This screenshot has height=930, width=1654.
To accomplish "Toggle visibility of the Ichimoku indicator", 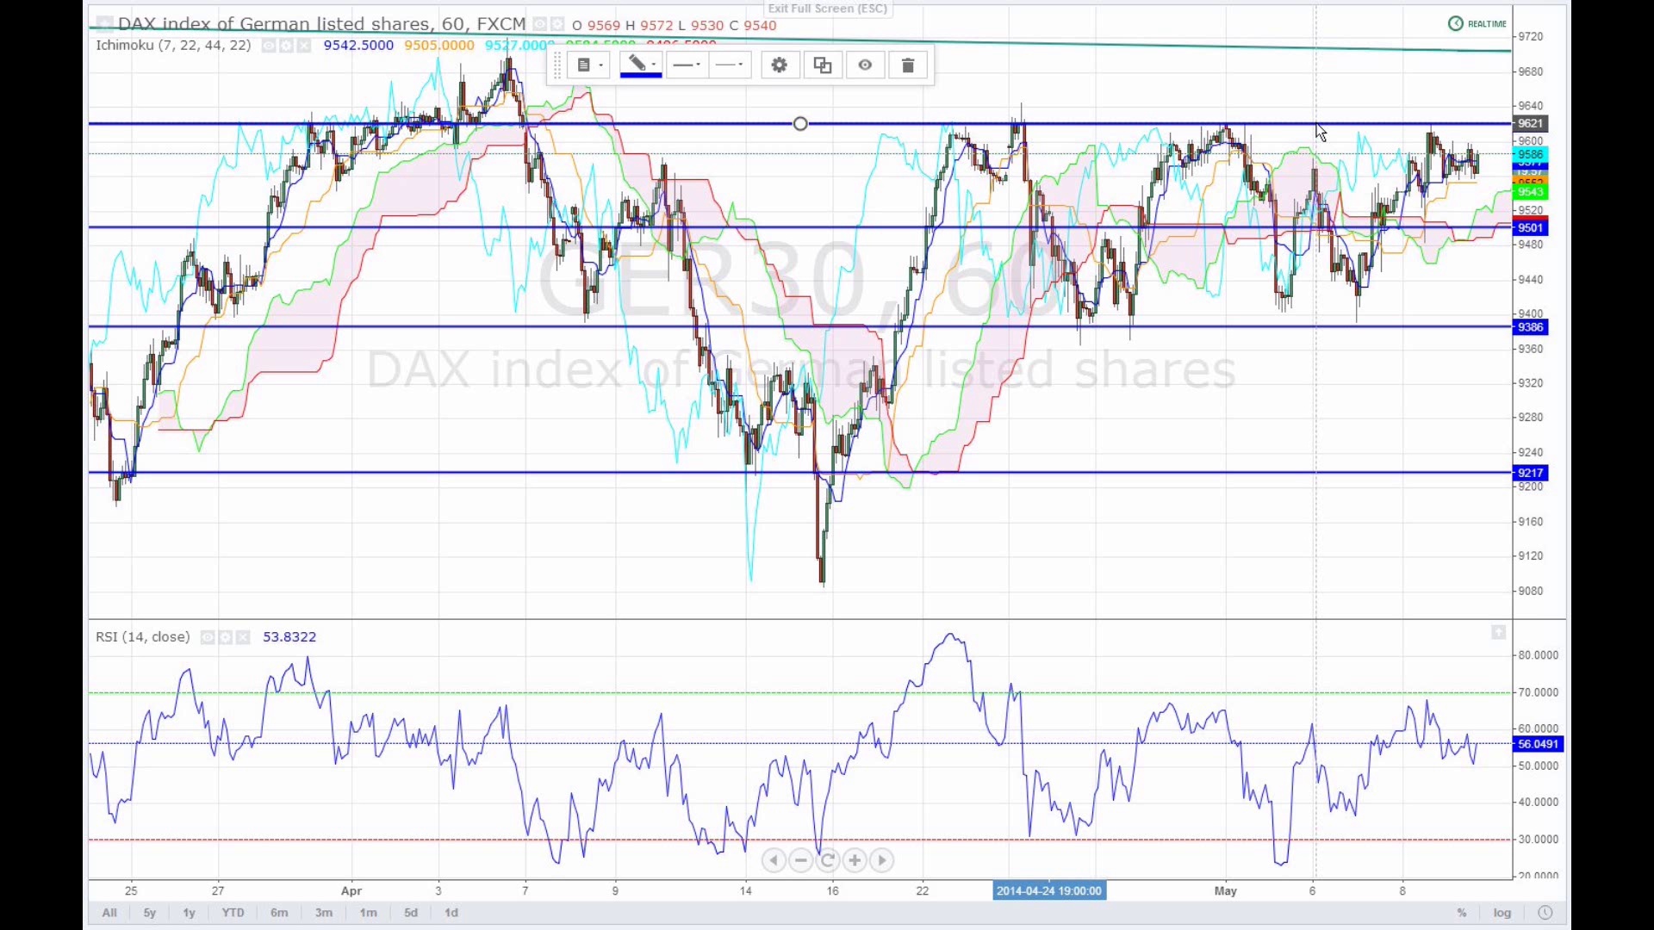I will (x=269, y=46).
